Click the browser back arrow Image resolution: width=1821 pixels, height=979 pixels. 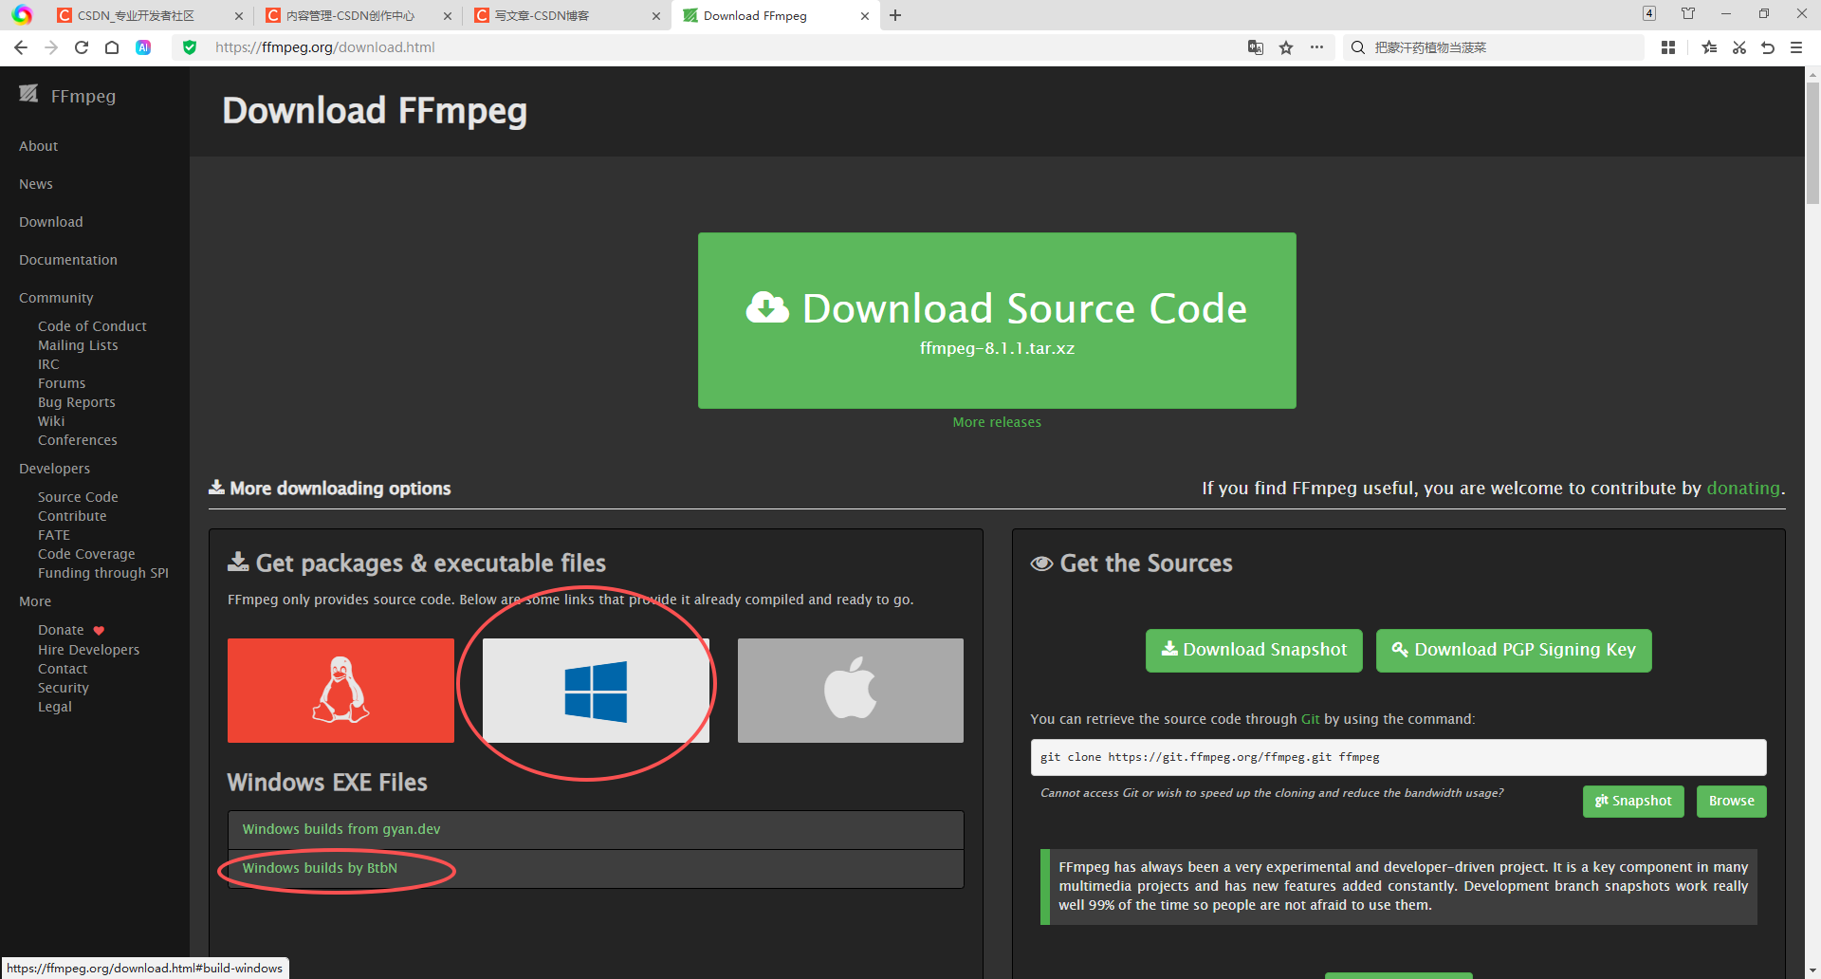click(x=21, y=47)
